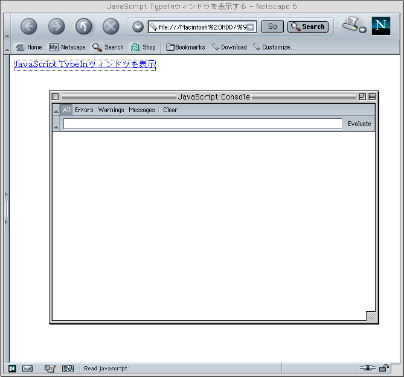Zoom the JavaScript Console window
Viewport: 404px width, 377px height.
click(x=362, y=97)
